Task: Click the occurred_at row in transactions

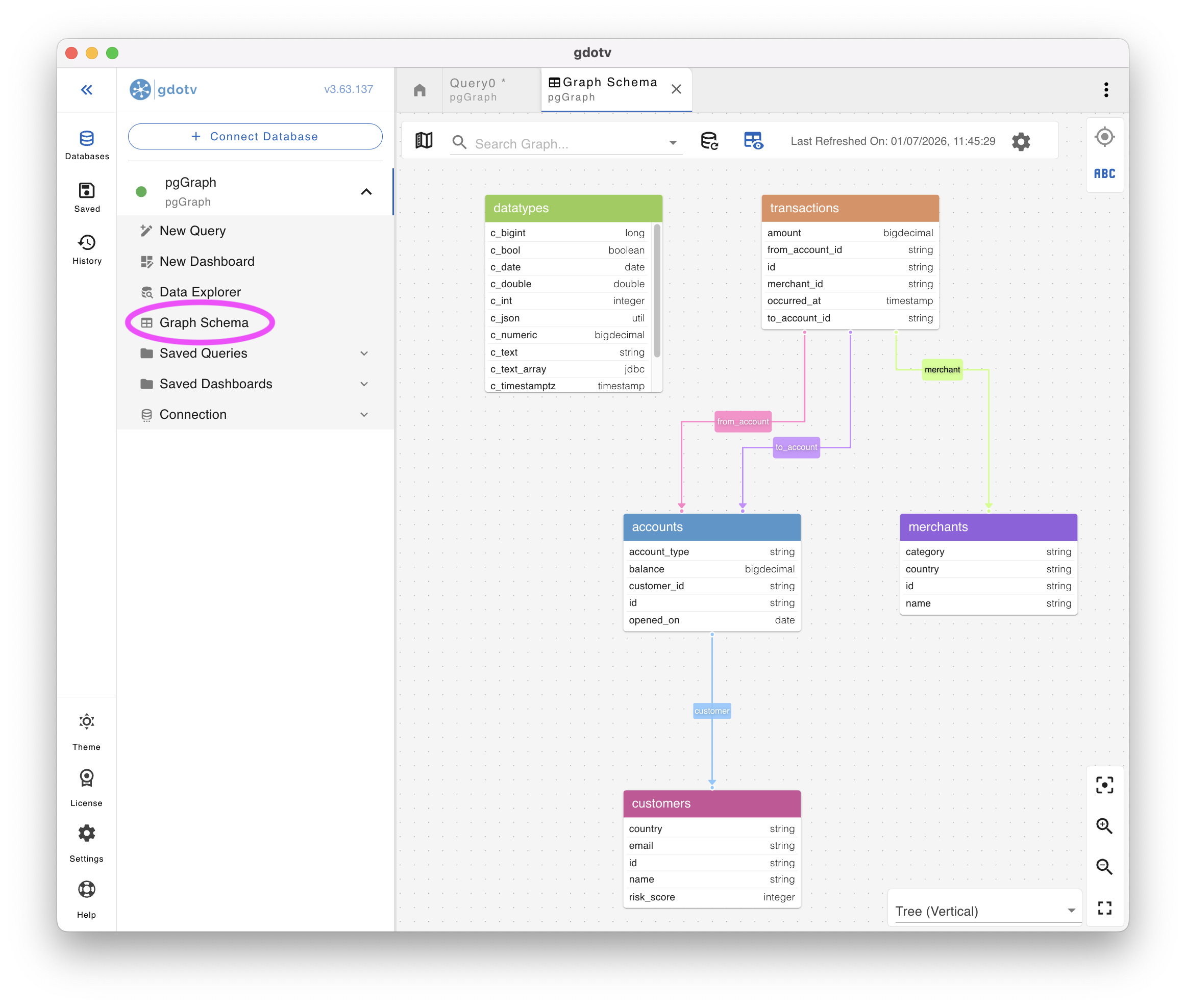Action: [850, 301]
